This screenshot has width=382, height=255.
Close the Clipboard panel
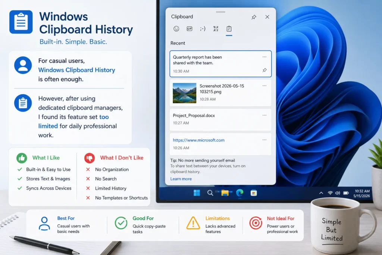[267, 17]
